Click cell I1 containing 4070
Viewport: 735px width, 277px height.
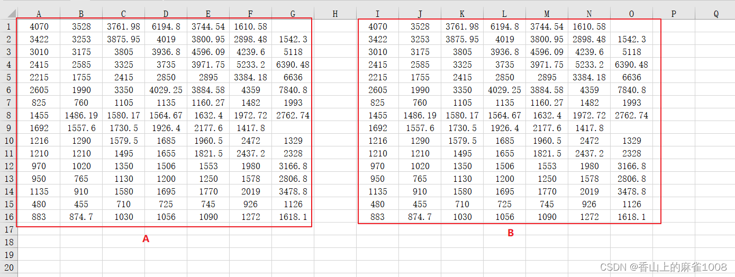point(378,26)
